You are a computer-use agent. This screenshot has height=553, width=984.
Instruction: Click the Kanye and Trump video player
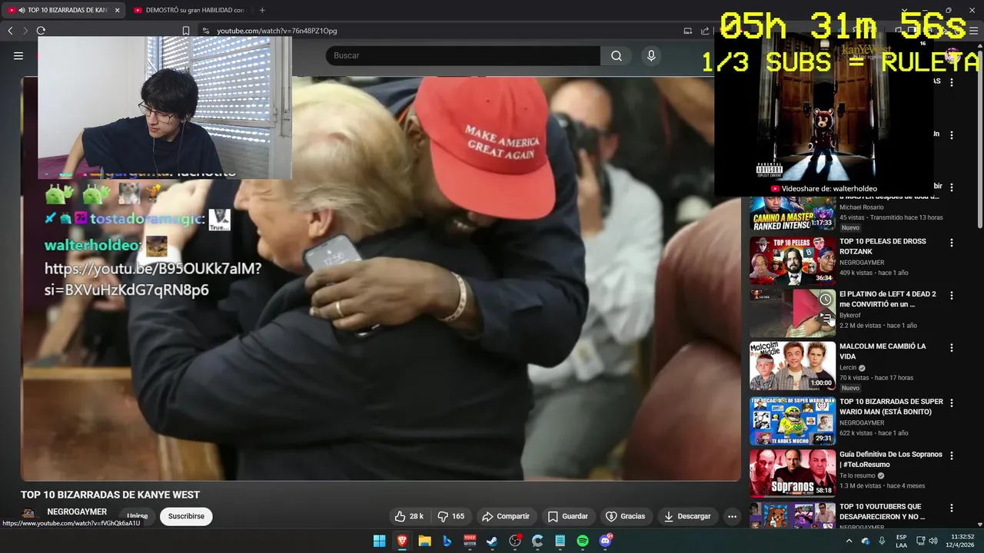tap(381, 278)
